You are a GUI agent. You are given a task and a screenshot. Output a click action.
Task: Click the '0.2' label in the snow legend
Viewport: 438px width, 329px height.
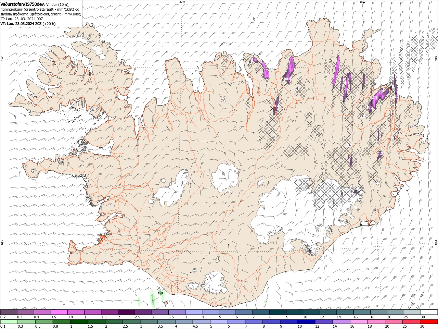coord(3,317)
